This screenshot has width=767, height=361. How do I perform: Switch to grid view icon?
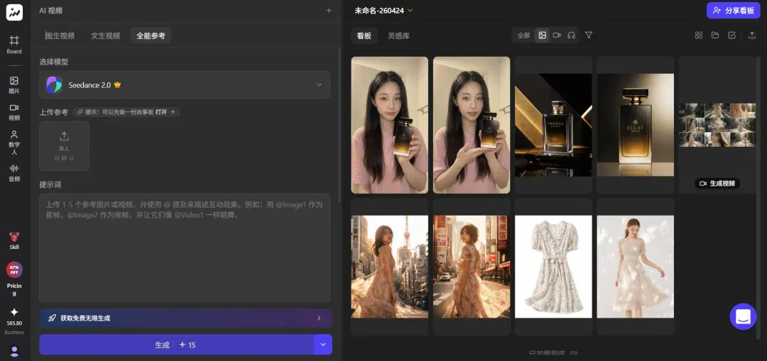[699, 35]
